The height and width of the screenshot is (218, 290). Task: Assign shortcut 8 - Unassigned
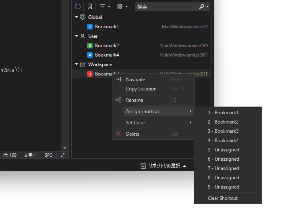(x=228, y=178)
